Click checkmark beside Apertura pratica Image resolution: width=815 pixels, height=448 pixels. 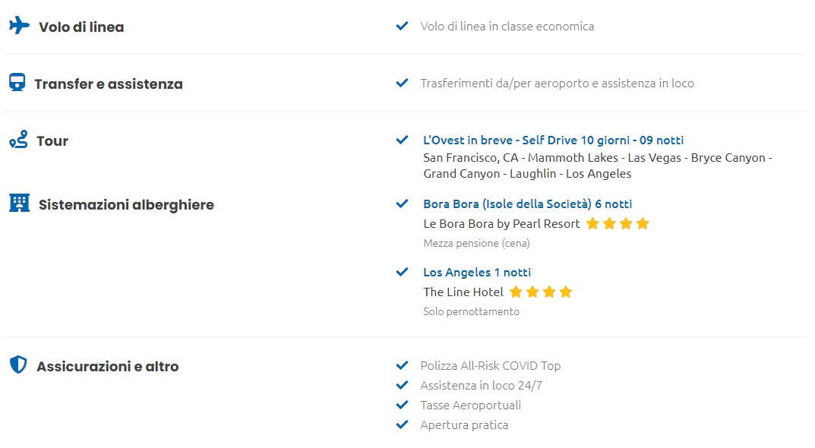(x=402, y=424)
